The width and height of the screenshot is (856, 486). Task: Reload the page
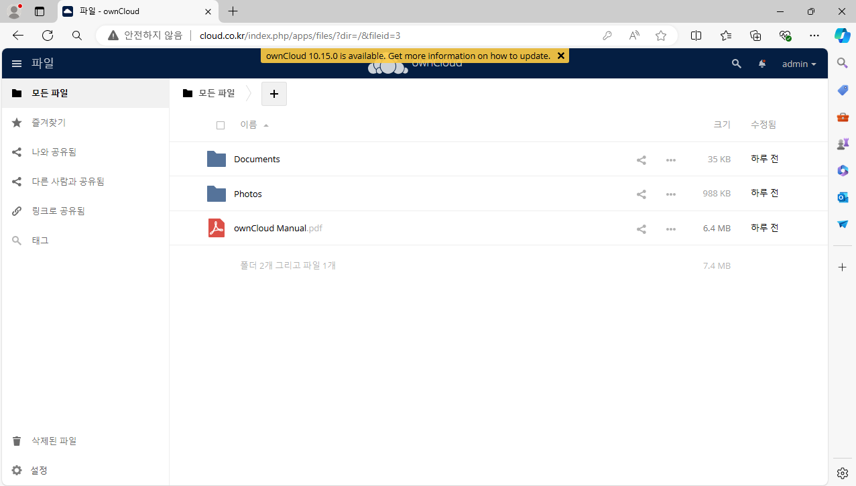pos(48,36)
